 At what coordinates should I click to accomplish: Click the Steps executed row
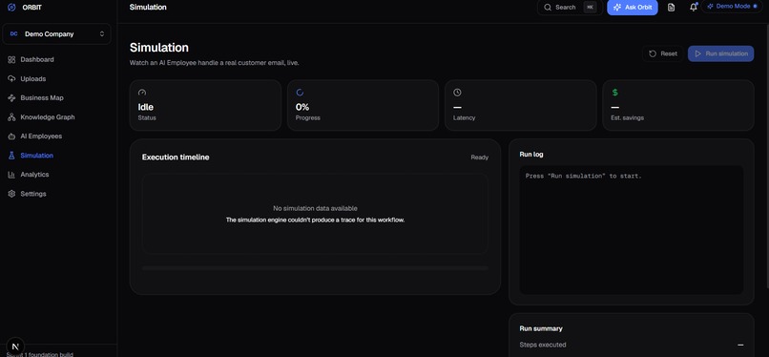point(632,345)
